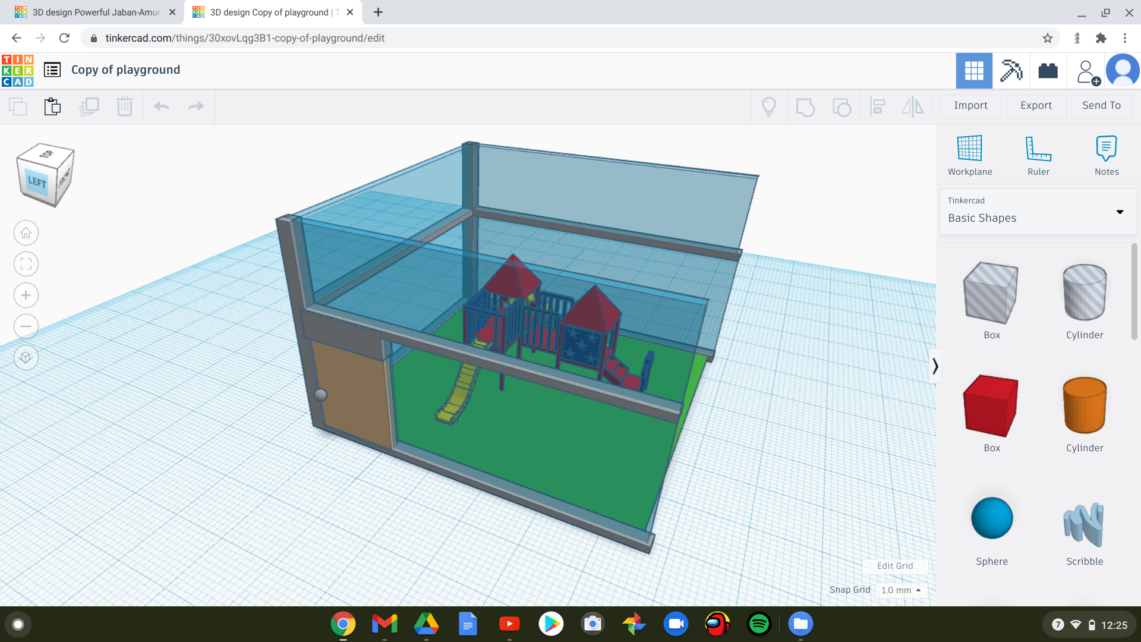Click the Import button

(x=969, y=105)
